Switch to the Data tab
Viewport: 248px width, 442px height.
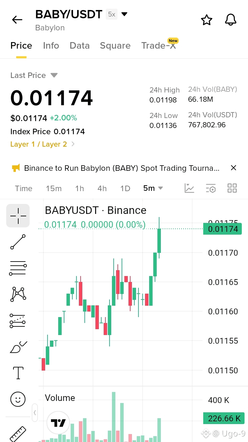[80, 46]
